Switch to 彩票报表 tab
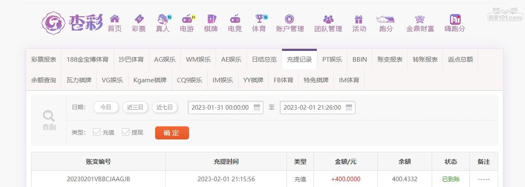The image size is (525, 187). [x=44, y=59]
